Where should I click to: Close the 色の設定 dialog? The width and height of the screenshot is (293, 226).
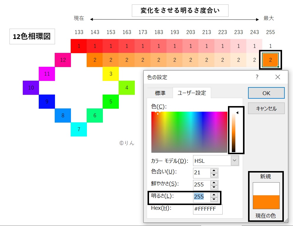(x=277, y=77)
